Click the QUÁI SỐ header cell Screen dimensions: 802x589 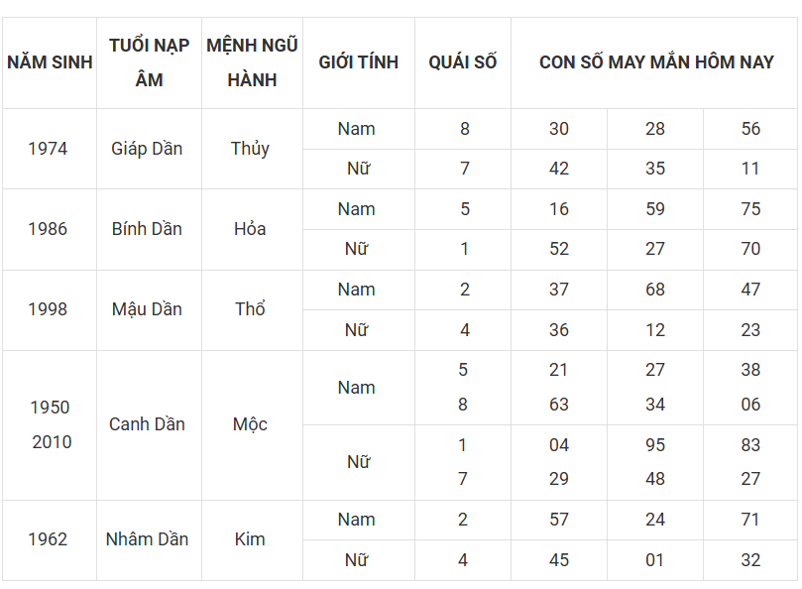[x=463, y=62]
